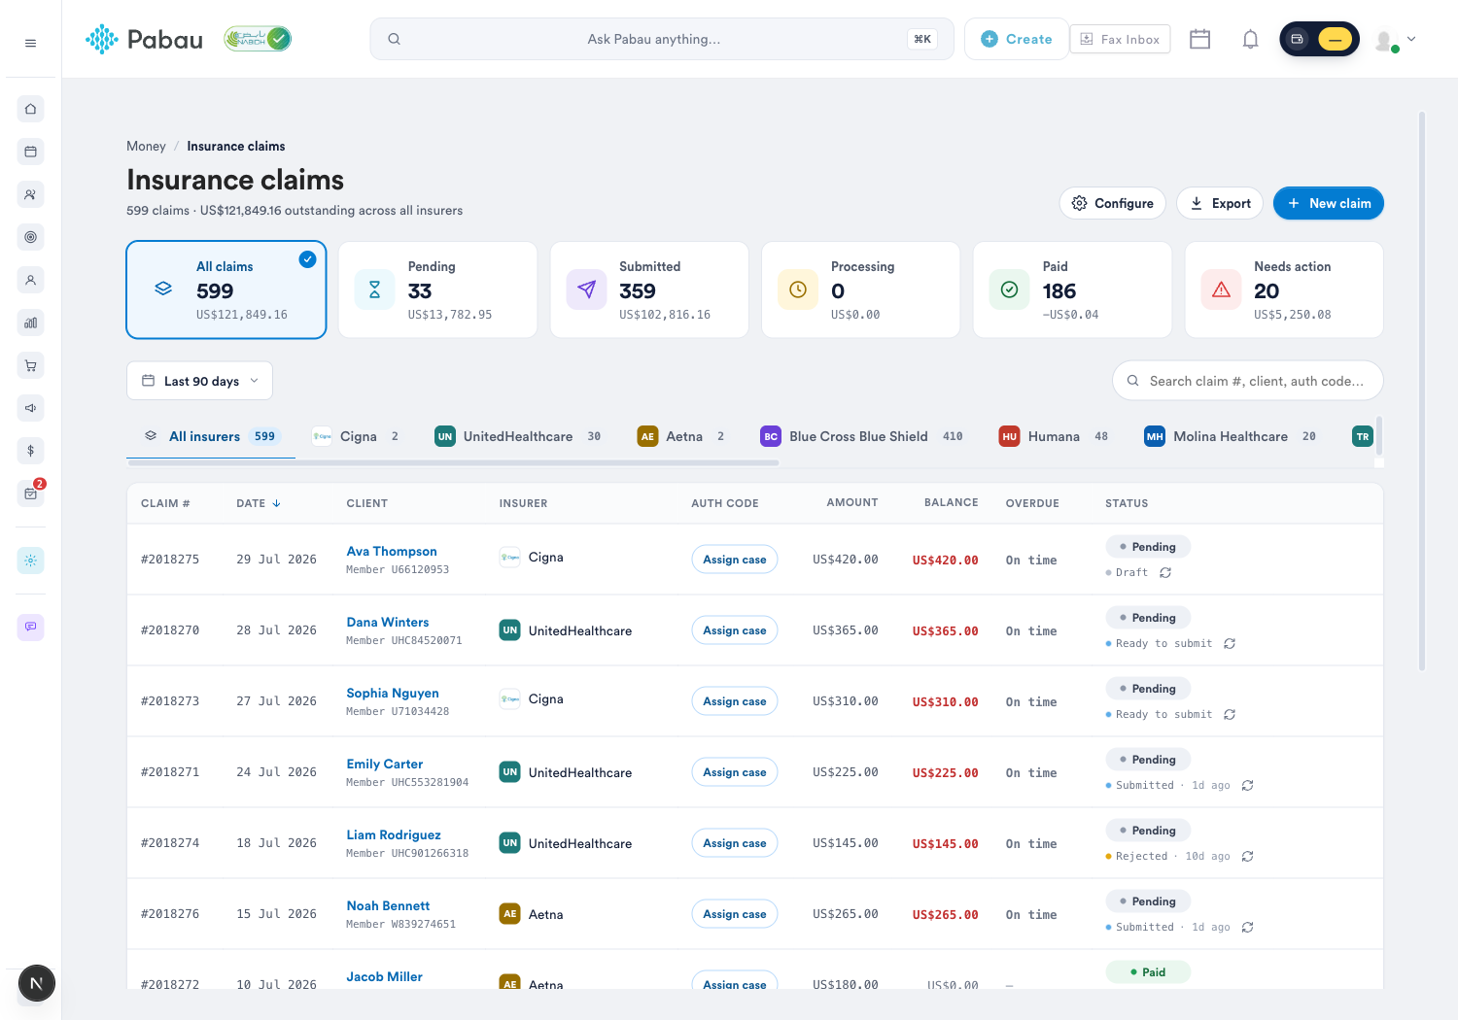Open the megaphone marketing sidebar icon
This screenshot has width=1458, height=1020.
point(30,408)
